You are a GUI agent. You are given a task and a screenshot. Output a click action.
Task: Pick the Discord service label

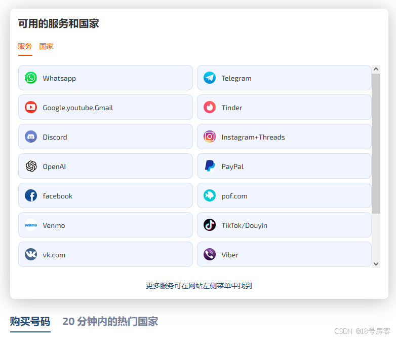coord(55,137)
